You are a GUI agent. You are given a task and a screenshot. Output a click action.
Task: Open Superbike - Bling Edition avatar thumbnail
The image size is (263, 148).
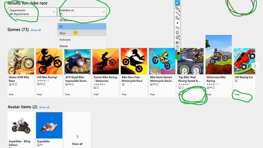pyautogui.click(x=21, y=125)
